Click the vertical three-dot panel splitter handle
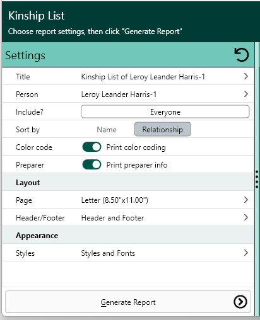Image resolution: width=260 pixels, height=320 pixels. (257, 179)
